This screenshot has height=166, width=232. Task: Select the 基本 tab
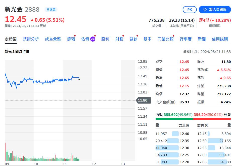click(x=147, y=39)
